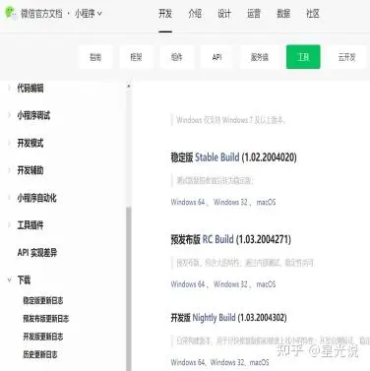Open the 服务端 section button

tap(260, 57)
